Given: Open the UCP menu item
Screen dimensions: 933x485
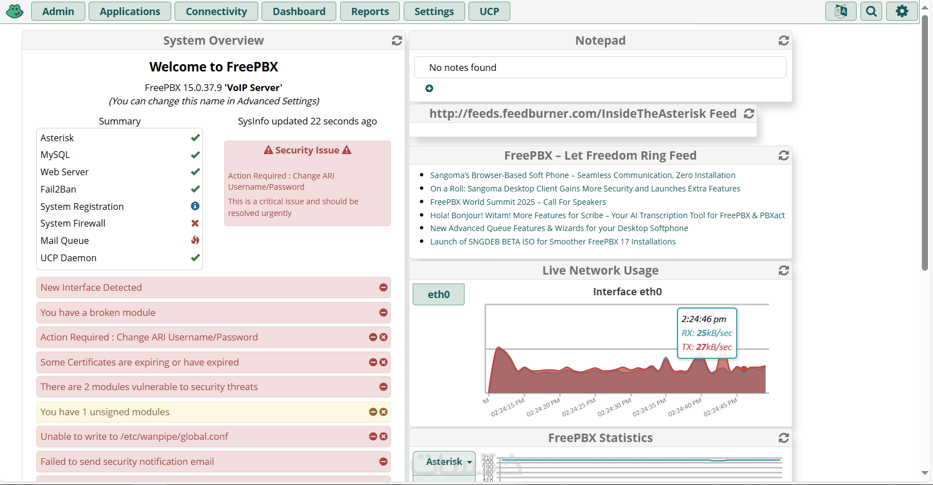Looking at the screenshot, I should click(x=489, y=11).
